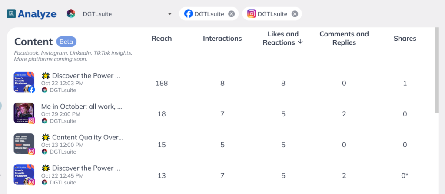The height and width of the screenshot is (194, 445).
Task: Sort the table by Reach column
Action: 162,39
